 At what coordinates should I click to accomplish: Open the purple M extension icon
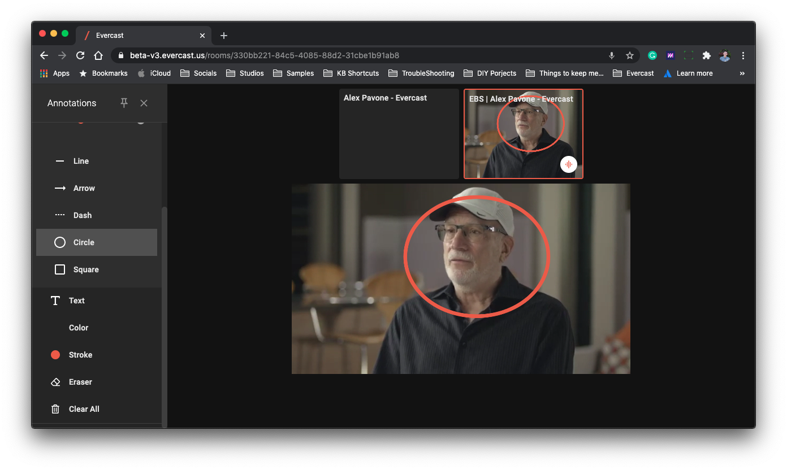pyautogui.click(x=671, y=55)
